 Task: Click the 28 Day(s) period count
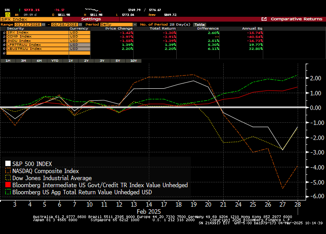tap(180, 24)
